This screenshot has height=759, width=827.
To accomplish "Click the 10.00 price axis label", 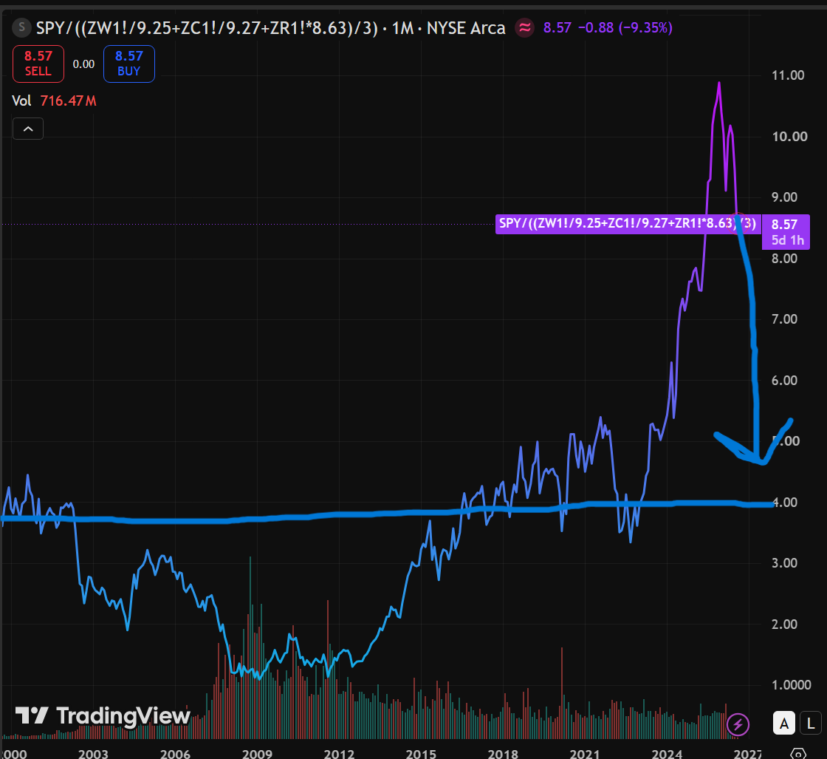I will (x=789, y=137).
